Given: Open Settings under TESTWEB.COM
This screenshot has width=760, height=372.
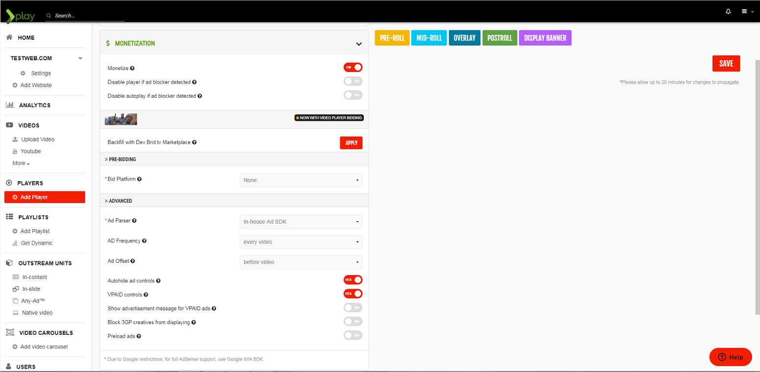Looking at the screenshot, I should tap(40, 73).
